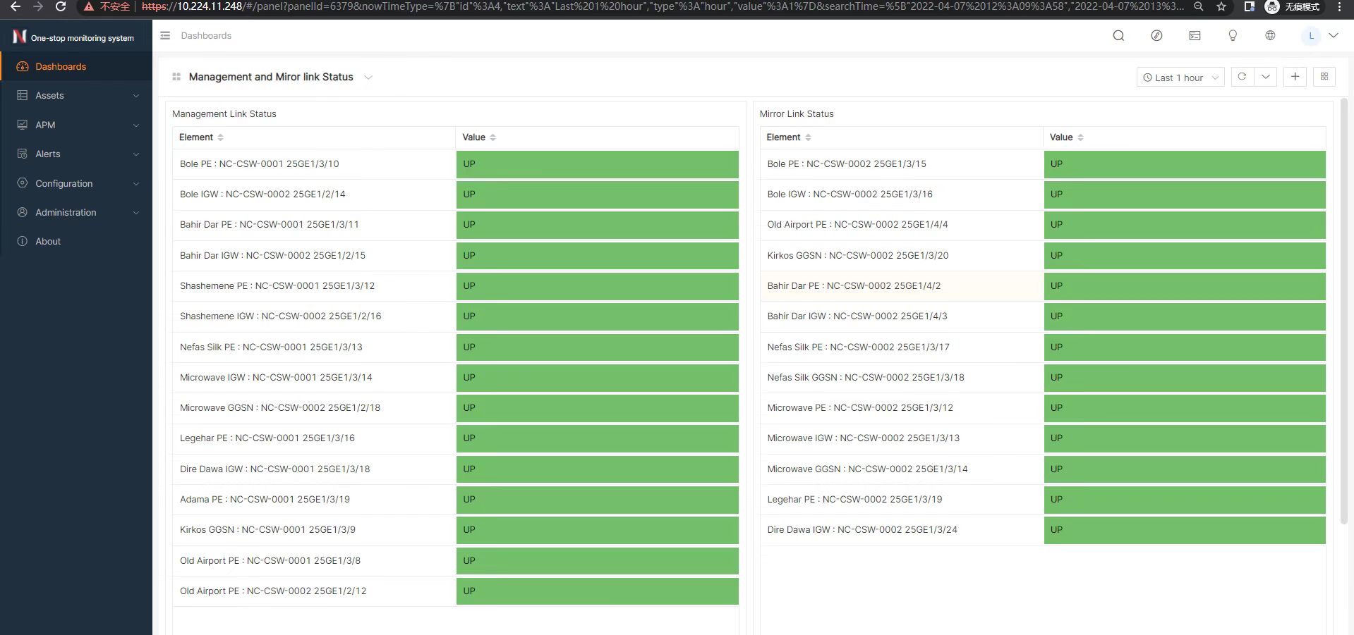Open the dashboard title dropdown chevron
Screen dimensions: 1354x635
coord(368,78)
